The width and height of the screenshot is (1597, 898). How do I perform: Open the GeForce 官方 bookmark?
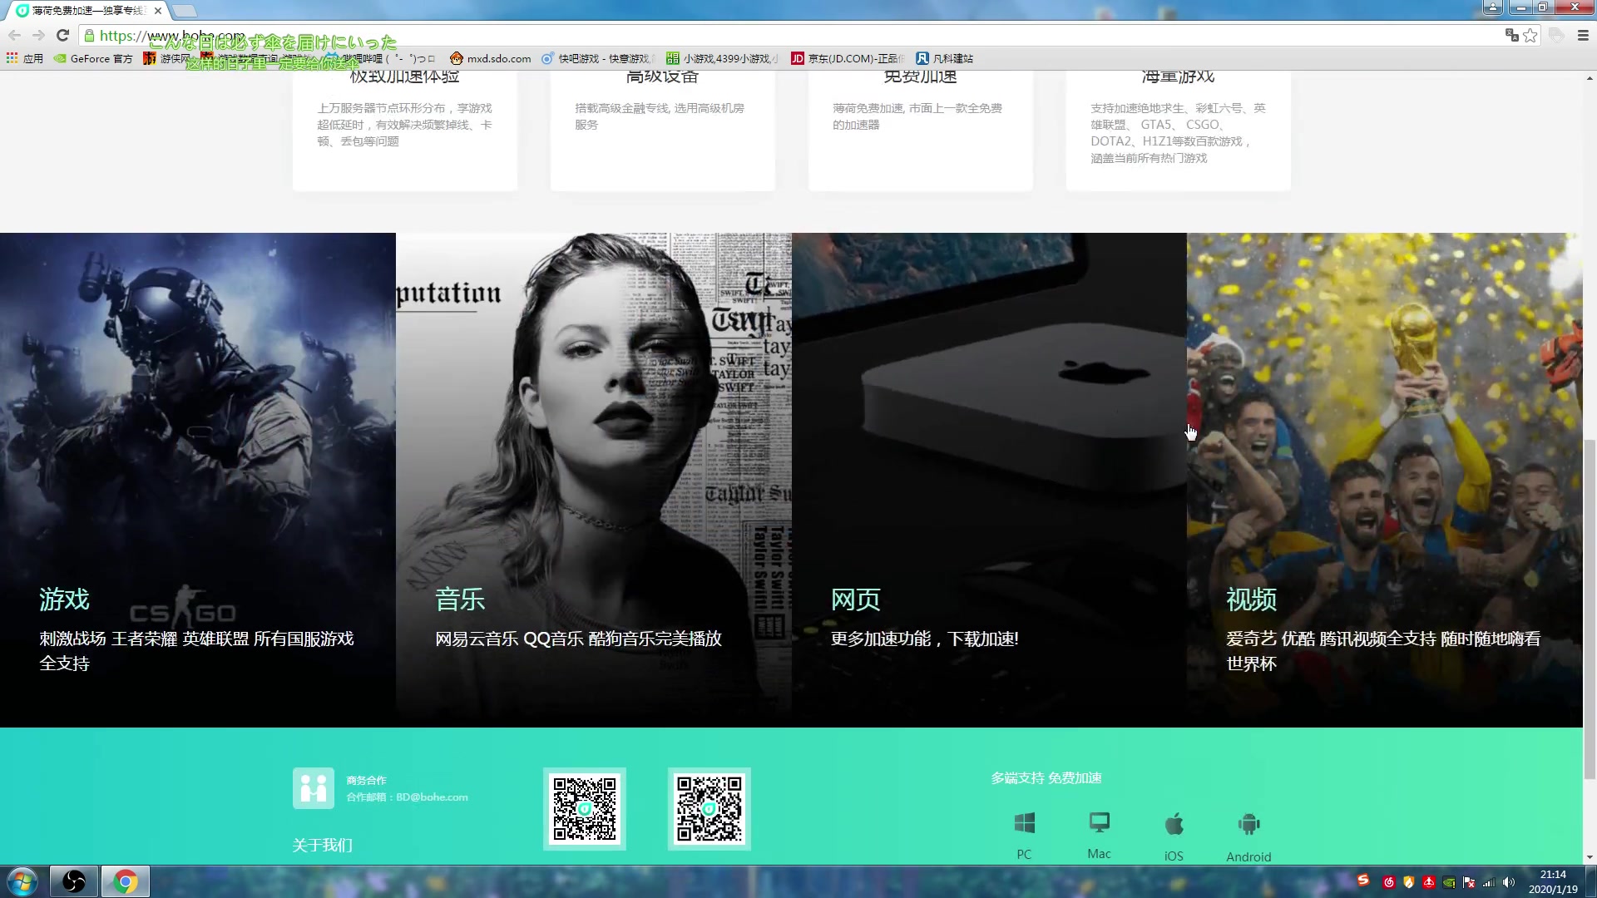93,58
